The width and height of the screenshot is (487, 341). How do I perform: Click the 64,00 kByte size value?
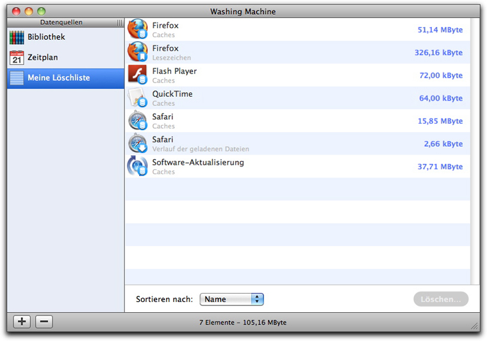(441, 98)
